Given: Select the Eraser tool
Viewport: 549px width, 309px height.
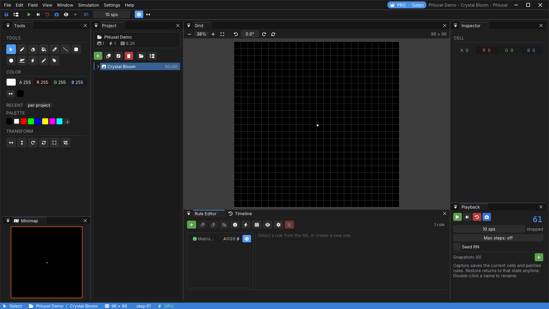Looking at the screenshot, I should pyautogui.click(x=33, y=49).
